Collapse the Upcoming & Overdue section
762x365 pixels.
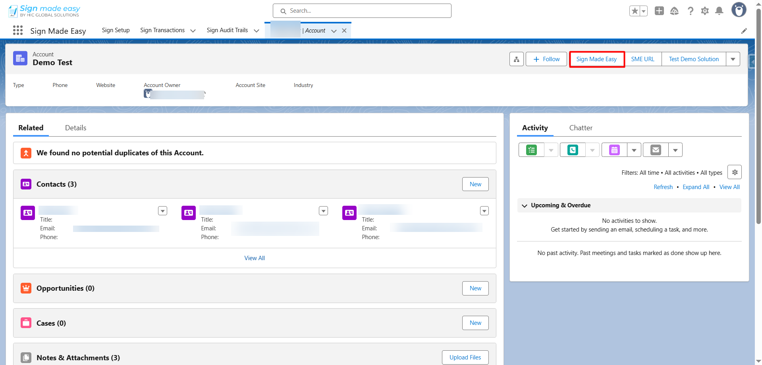(x=525, y=206)
